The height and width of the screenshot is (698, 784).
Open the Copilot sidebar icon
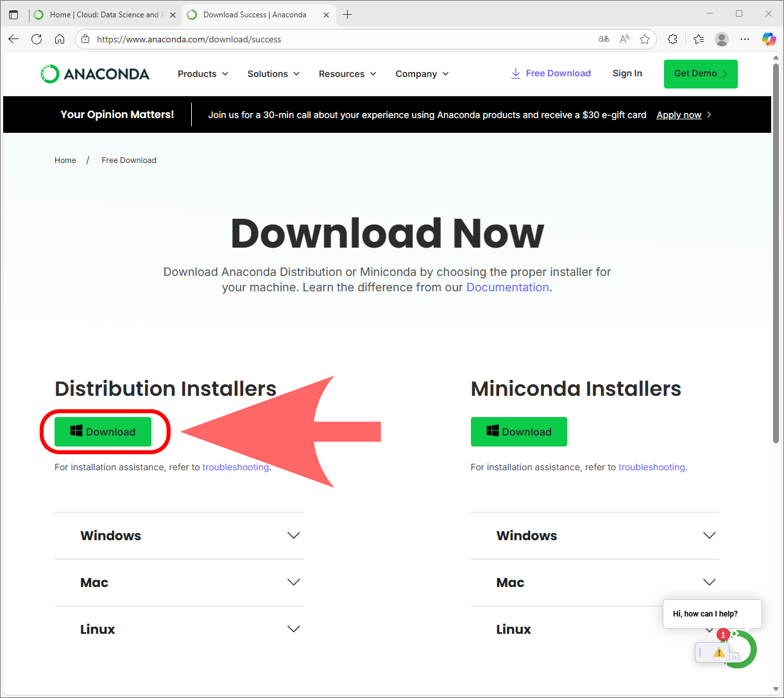coord(769,39)
